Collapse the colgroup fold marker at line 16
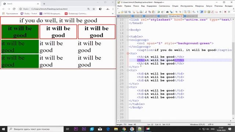 click(128, 40)
